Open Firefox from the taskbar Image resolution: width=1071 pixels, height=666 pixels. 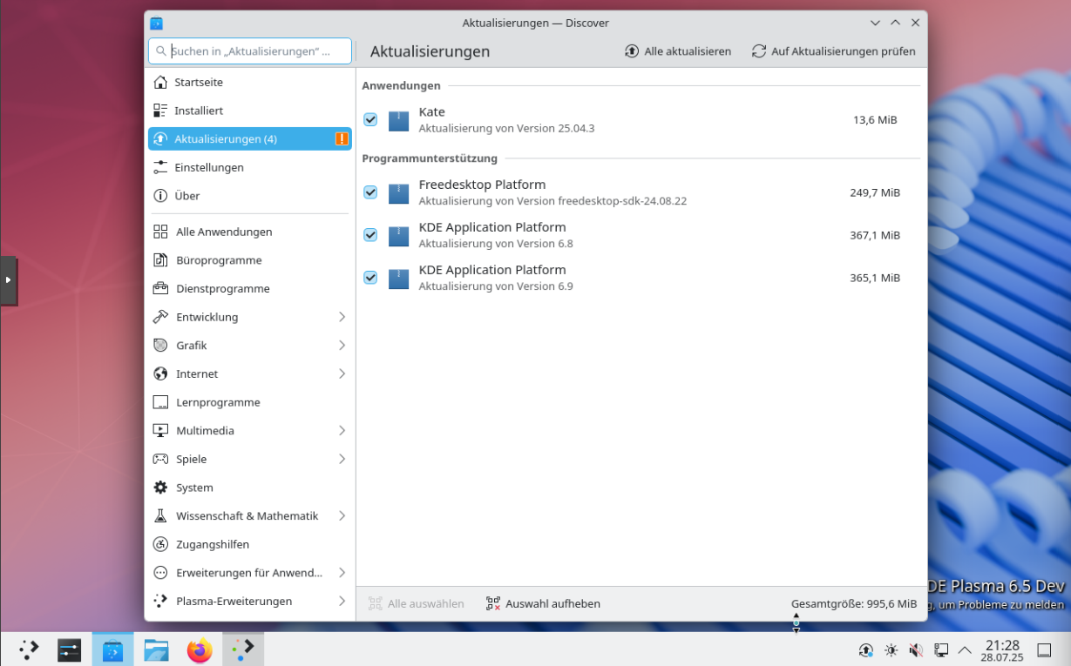coord(200,649)
